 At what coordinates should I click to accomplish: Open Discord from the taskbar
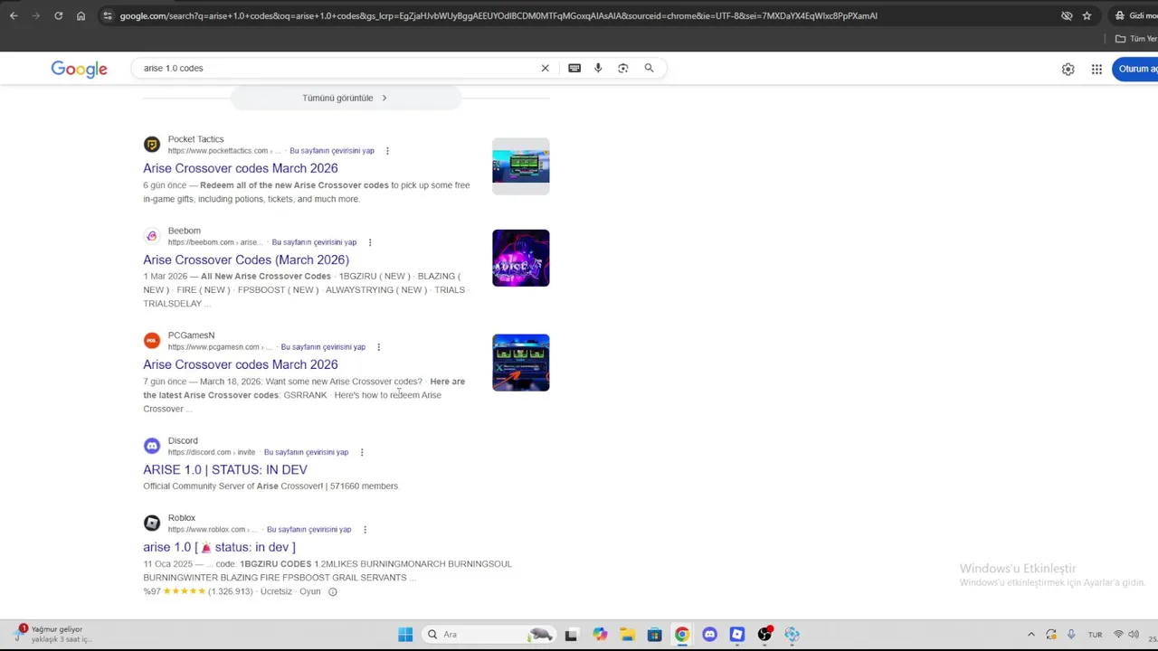pos(709,635)
